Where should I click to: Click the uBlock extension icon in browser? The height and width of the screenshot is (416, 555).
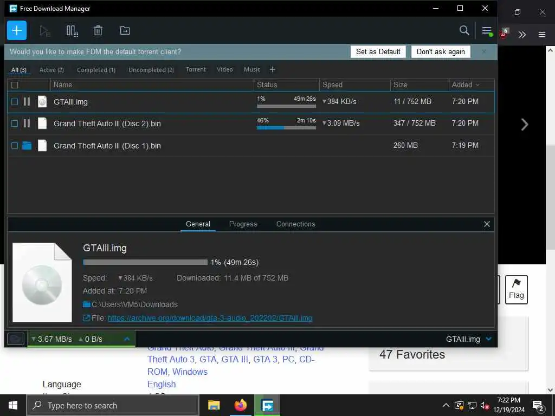(504, 34)
